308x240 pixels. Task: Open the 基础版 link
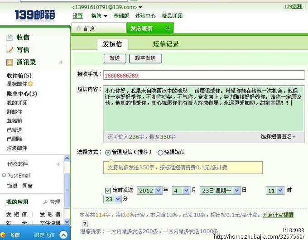[121, 16]
